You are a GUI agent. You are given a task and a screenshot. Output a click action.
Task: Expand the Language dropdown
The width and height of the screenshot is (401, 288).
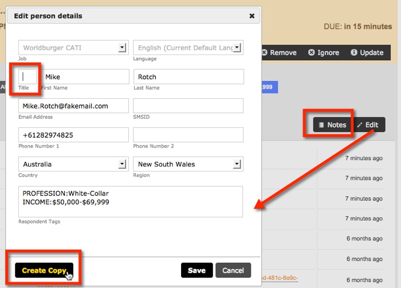click(x=188, y=48)
